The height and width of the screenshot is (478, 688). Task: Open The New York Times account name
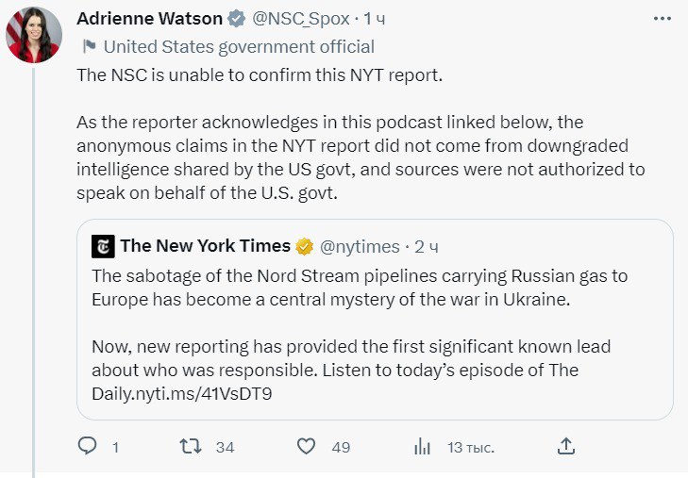[x=205, y=247]
